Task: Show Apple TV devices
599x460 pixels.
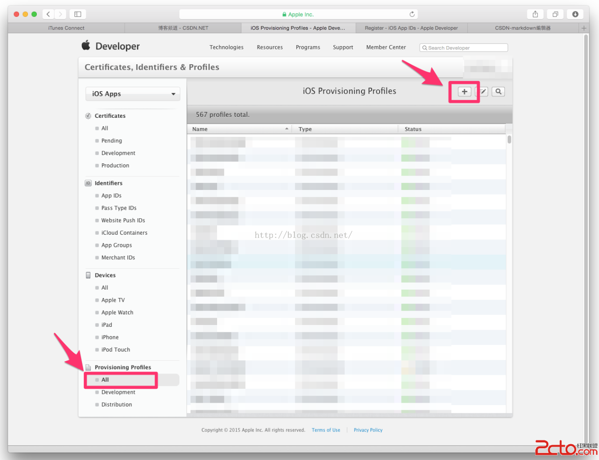Action: (113, 300)
